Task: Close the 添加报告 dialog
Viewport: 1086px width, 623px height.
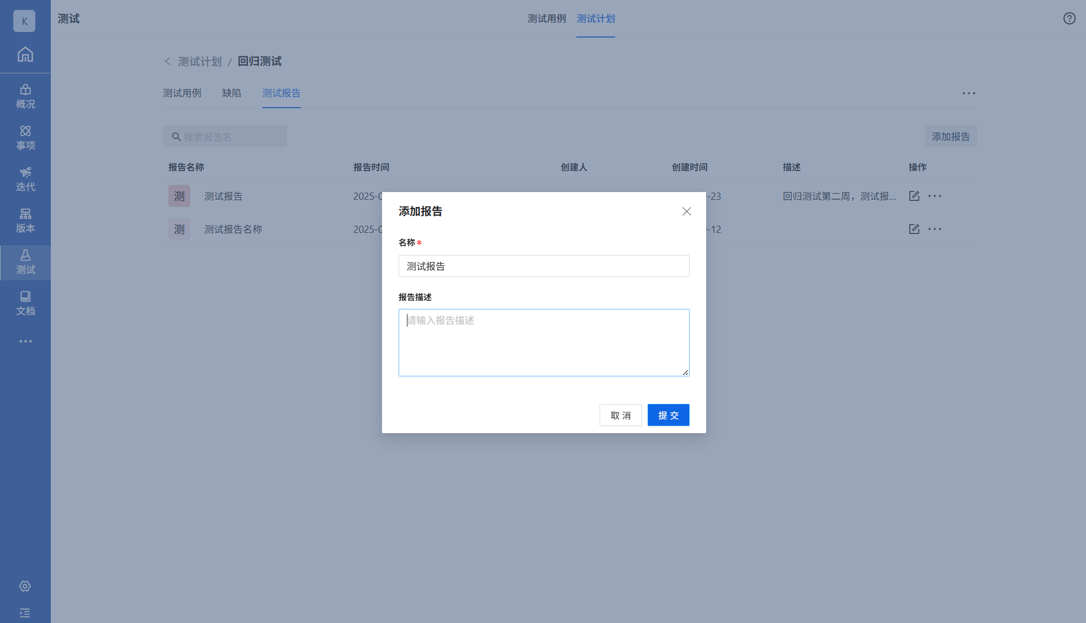Action: [x=686, y=211]
